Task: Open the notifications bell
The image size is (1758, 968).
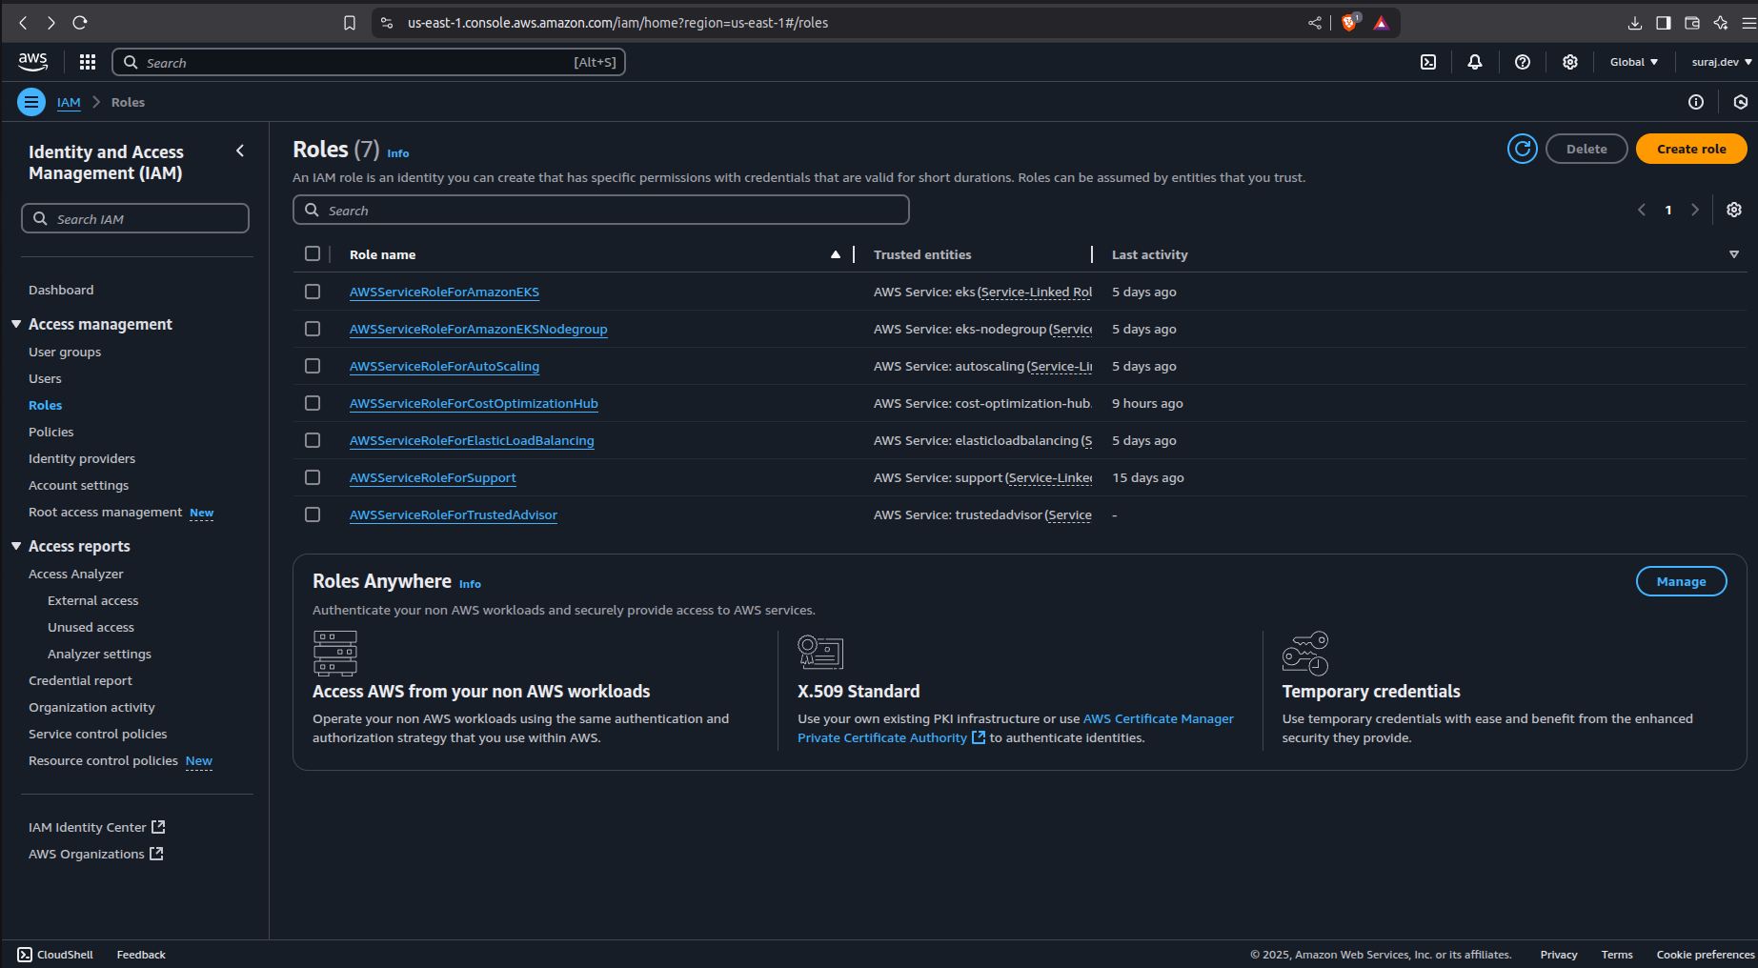Action: (x=1475, y=62)
